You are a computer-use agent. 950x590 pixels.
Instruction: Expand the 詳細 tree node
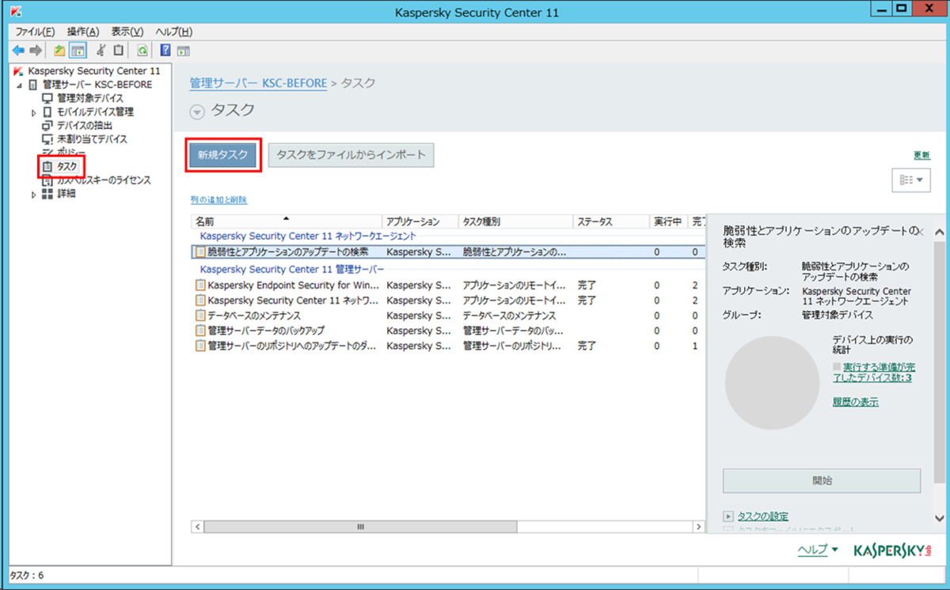34,194
